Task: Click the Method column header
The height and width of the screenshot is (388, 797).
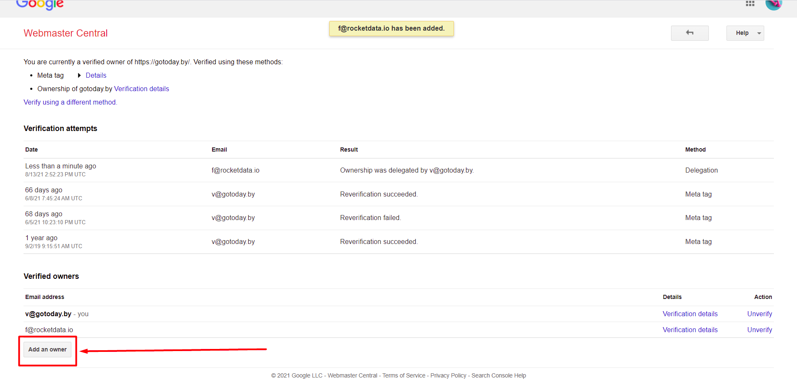Action: click(695, 150)
